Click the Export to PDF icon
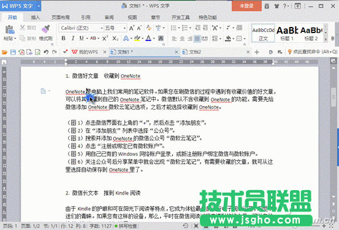The width and height of the screenshot is (339, 230). (x=21, y=52)
